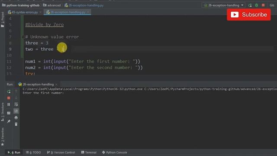Viewport: 277px width, 156px height.
Task: Click up stack trace arrow
Action: [x=16, y=91]
